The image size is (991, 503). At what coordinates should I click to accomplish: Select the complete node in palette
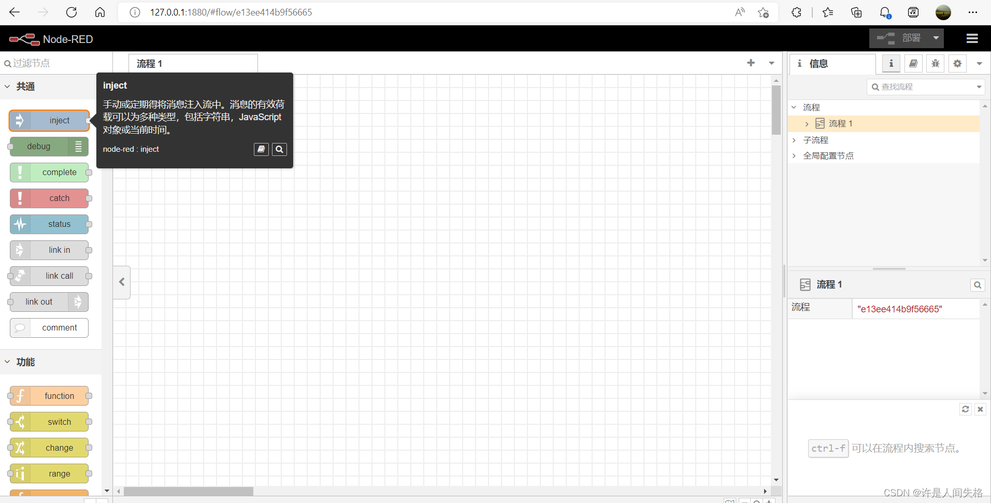(x=49, y=173)
